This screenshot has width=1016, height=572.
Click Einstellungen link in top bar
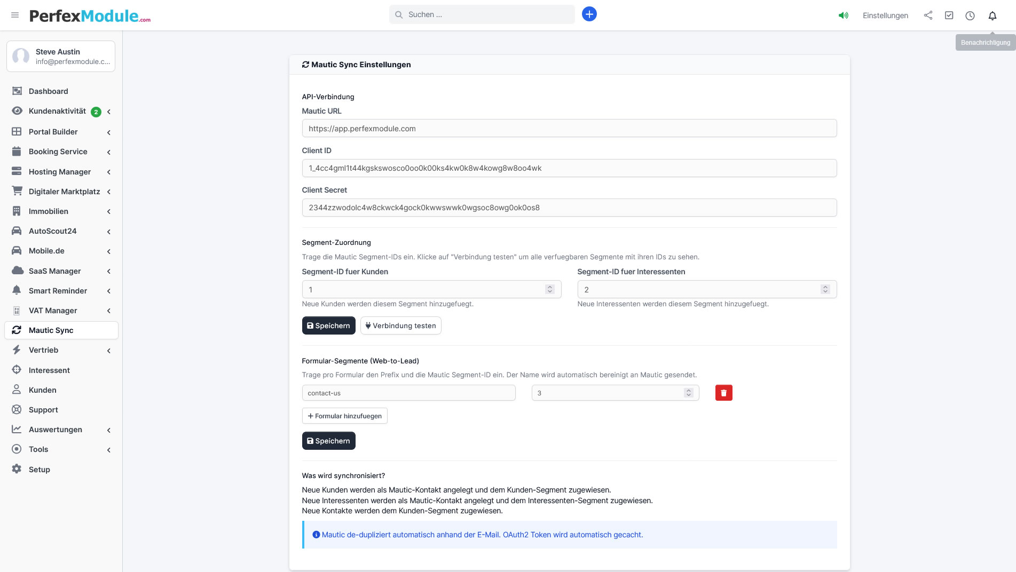[x=885, y=15]
